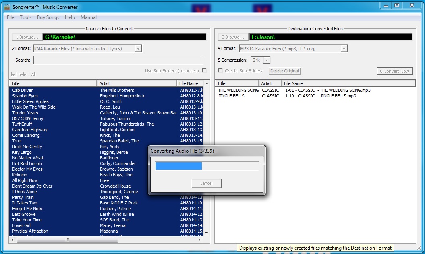This screenshot has height=254, width=425.
Task: Open the Buy Songs menu
Action: point(48,17)
